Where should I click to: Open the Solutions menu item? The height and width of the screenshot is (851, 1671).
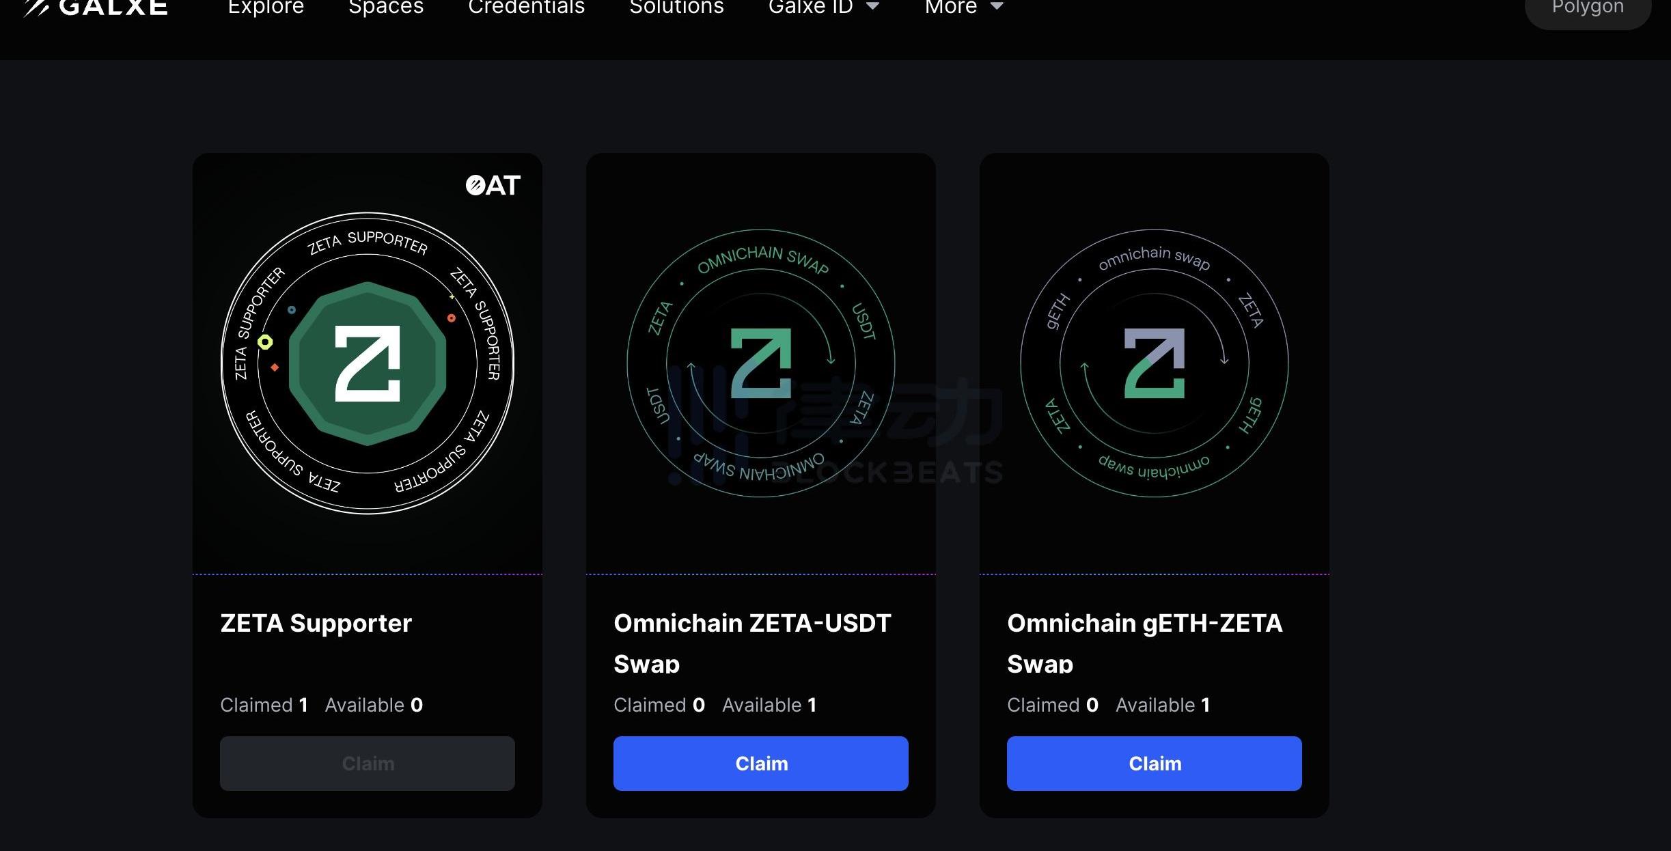676,7
